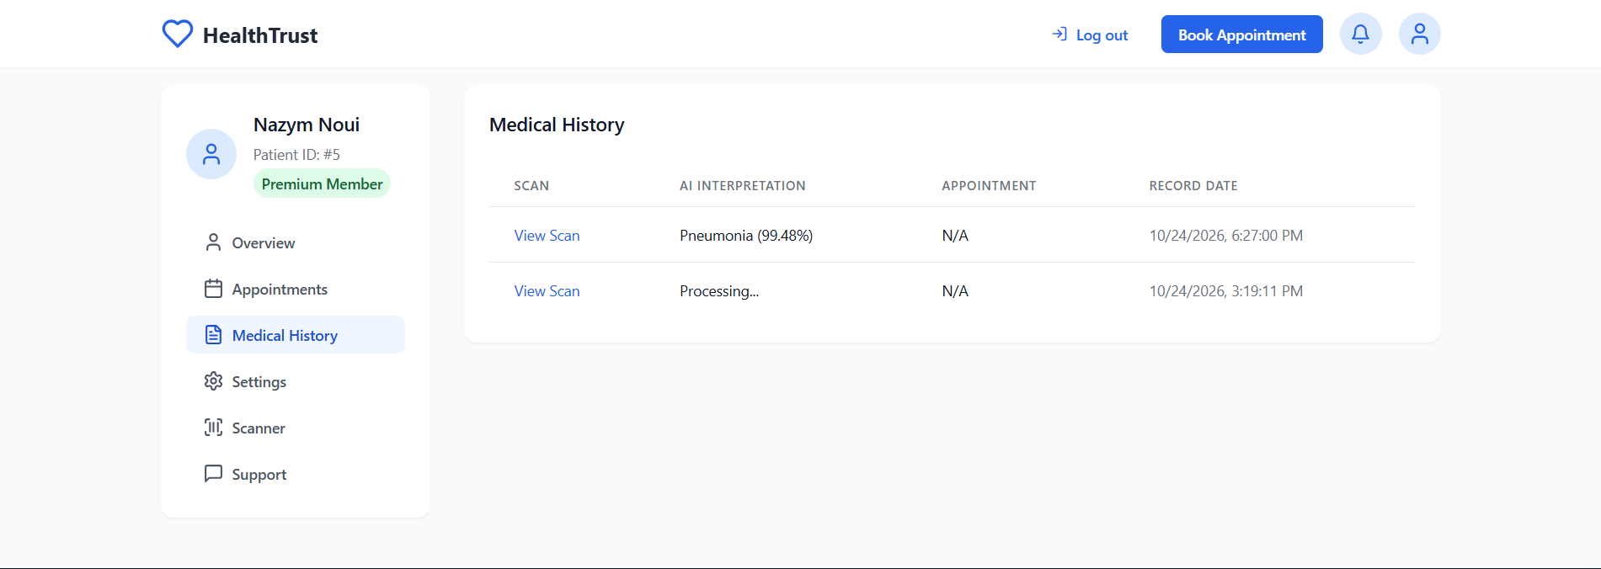Click the HealthTrust brand name
1601x569 pixels.
click(260, 35)
